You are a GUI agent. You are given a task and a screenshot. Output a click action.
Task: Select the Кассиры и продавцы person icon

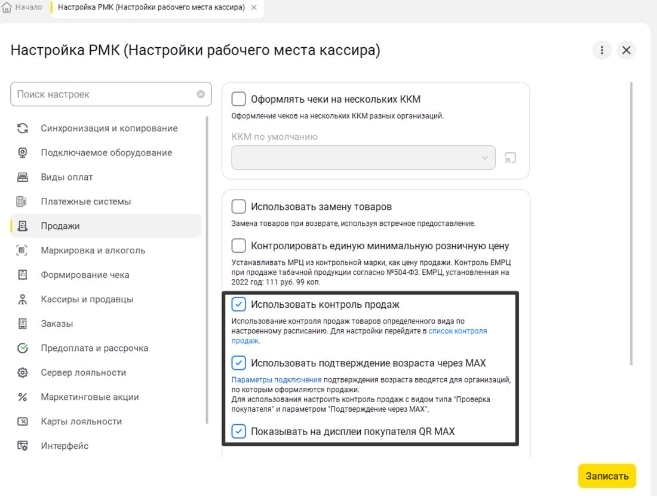23,299
